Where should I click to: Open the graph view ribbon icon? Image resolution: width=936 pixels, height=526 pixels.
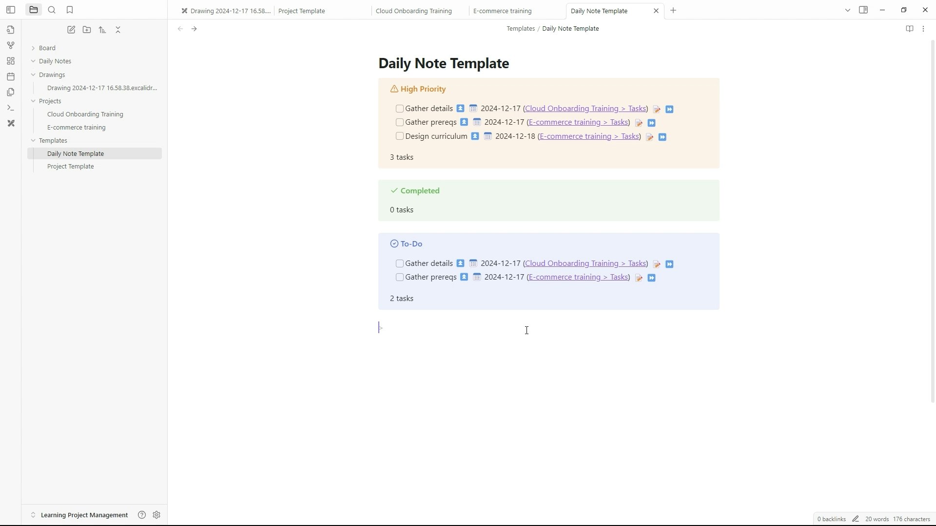pos(11,45)
